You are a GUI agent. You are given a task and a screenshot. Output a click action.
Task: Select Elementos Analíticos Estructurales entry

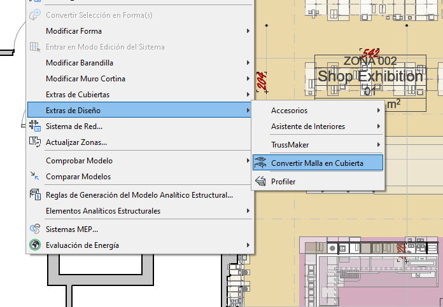point(103,211)
